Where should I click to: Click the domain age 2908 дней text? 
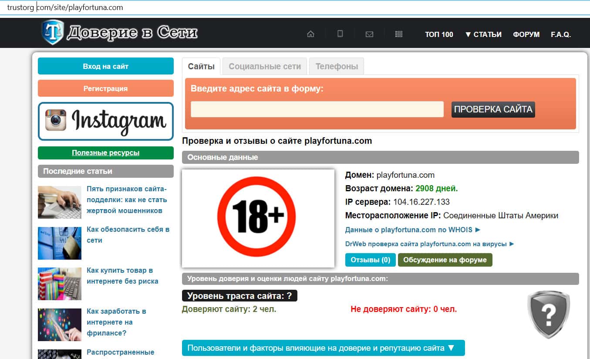coord(437,189)
